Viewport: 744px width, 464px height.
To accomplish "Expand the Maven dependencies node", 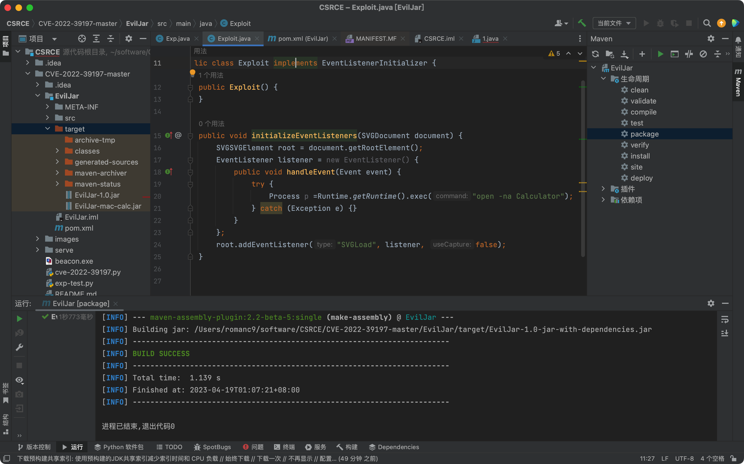I will (x=603, y=200).
